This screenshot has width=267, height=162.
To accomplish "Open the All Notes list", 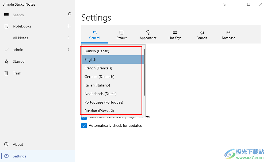I will (x=20, y=38).
